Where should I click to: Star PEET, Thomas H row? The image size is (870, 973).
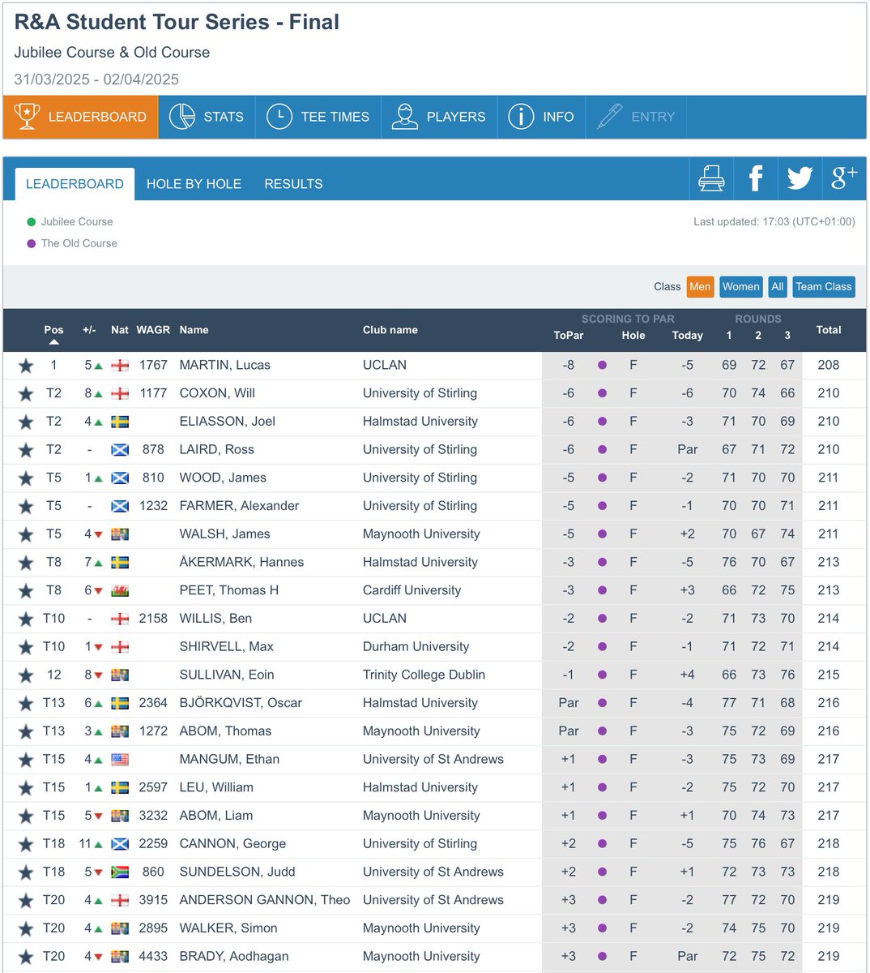[x=26, y=591]
